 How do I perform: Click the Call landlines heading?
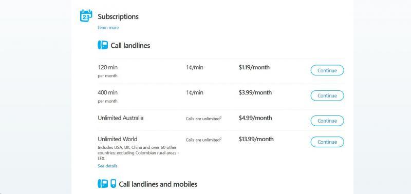(x=130, y=46)
